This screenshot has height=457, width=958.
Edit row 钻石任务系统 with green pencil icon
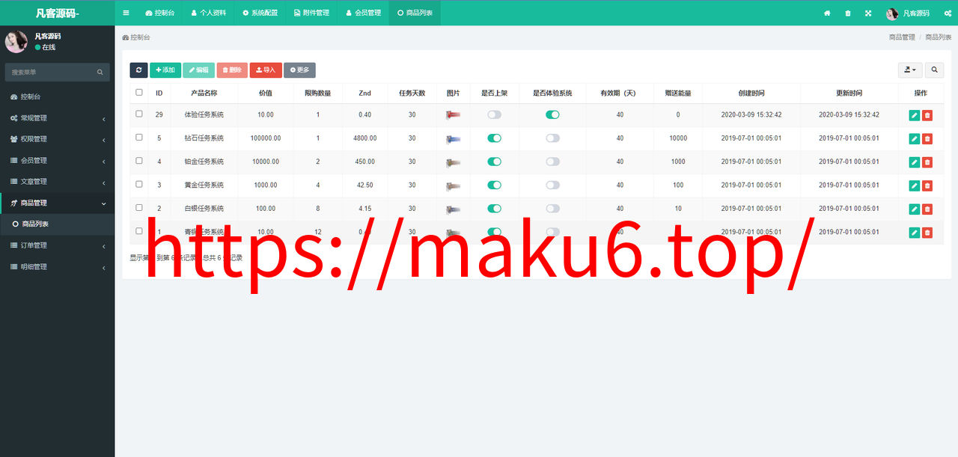[x=915, y=139]
